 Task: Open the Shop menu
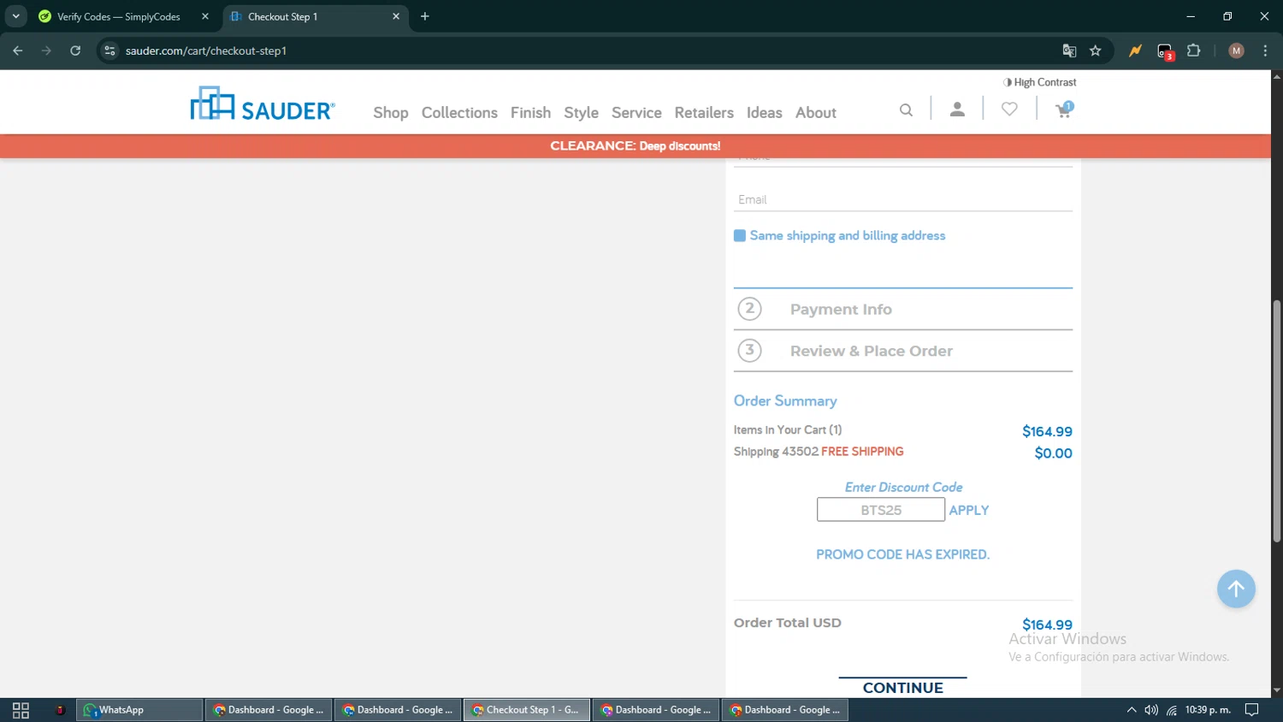point(391,112)
